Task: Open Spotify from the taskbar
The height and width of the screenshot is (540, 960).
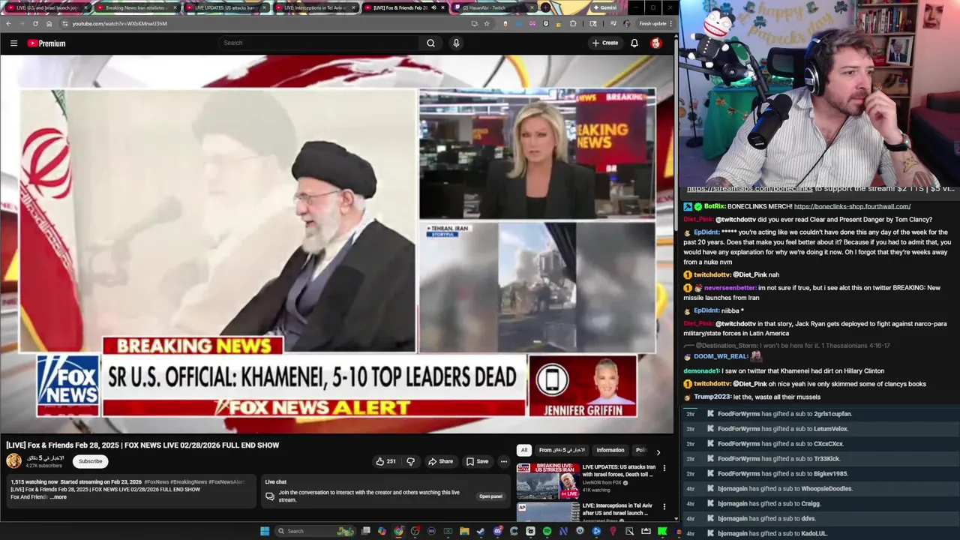Action: pos(547,531)
